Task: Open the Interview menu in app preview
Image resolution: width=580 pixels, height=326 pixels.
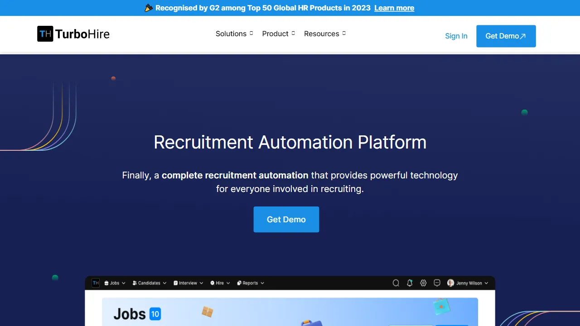Action: pyautogui.click(x=188, y=283)
